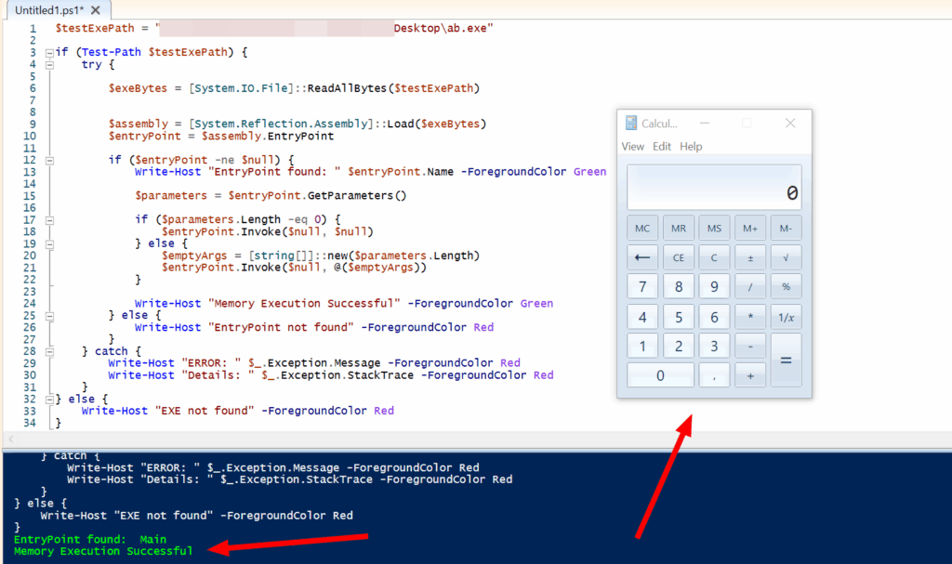This screenshot has height=564, width=952.
Task: Click the Calculator app icon in title bar
Action: click(x=631, y=124)
